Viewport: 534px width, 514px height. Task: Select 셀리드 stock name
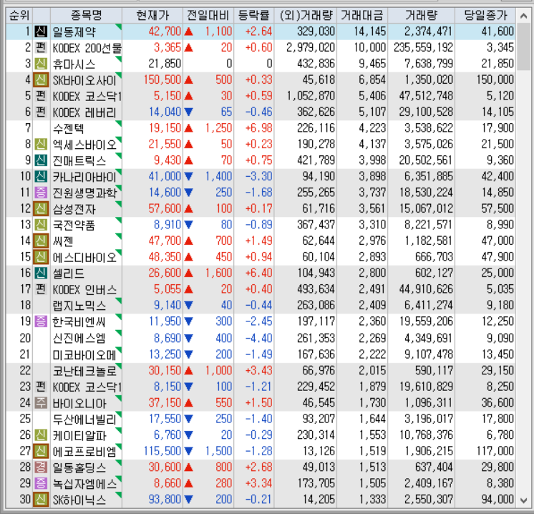69,273
